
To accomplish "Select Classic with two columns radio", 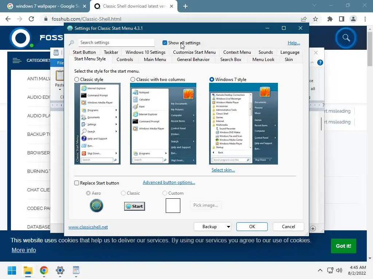I will 133,80.
